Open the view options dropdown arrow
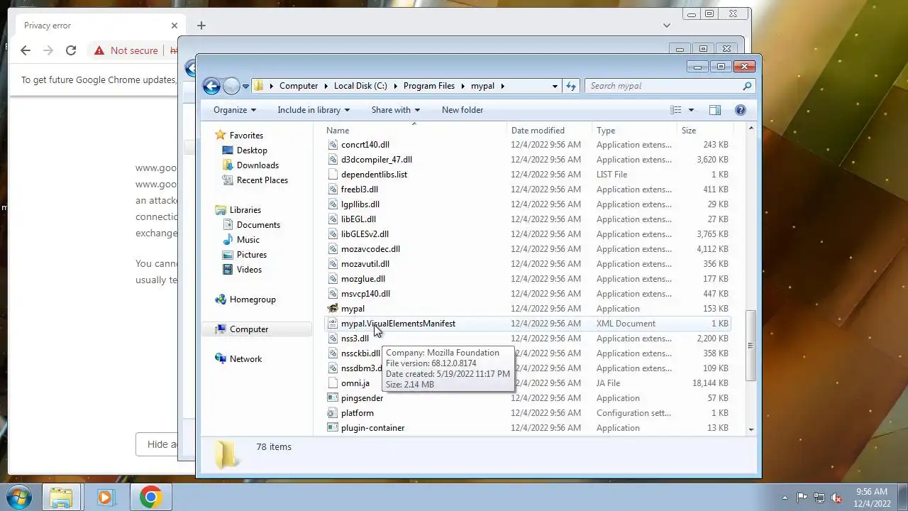The height and width of the screenshot is (511, 908). pos(691,110)
